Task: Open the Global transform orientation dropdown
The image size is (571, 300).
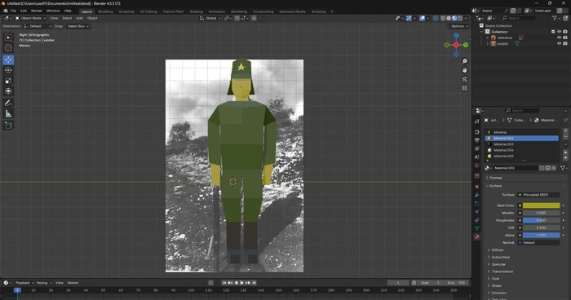Action: 210,18
